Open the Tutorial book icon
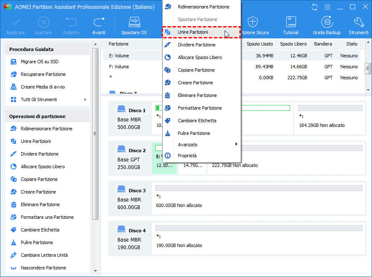This screenshot has width=372, height=277. (x=291, y=22)
